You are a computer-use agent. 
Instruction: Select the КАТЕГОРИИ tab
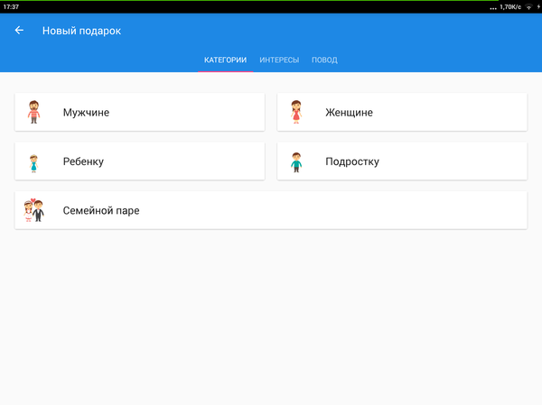(225, 60)
